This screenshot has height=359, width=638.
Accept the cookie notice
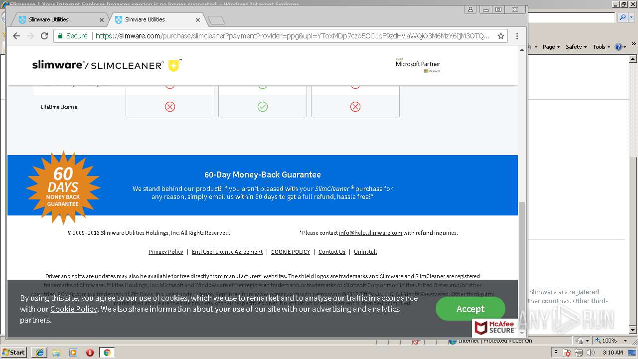pyautogui.click(x=470, y=309)
